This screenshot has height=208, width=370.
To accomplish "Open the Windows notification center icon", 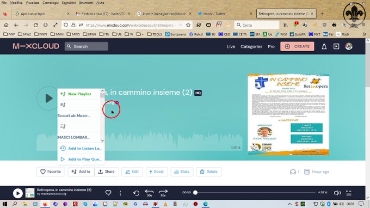I will (361, 204).
